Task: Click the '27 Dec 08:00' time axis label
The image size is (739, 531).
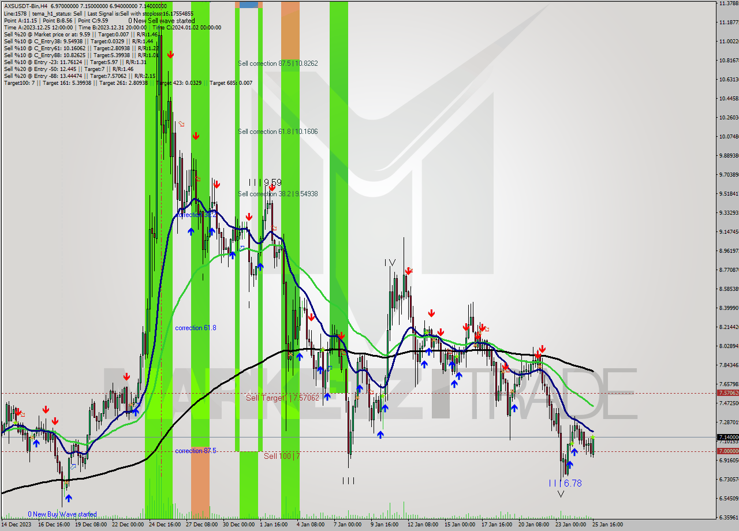Action: click(201, 525)
